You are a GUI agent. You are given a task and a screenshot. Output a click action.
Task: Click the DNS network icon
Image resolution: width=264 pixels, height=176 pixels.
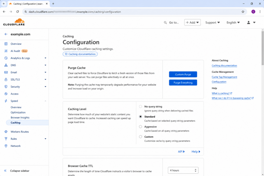(6, 65)
